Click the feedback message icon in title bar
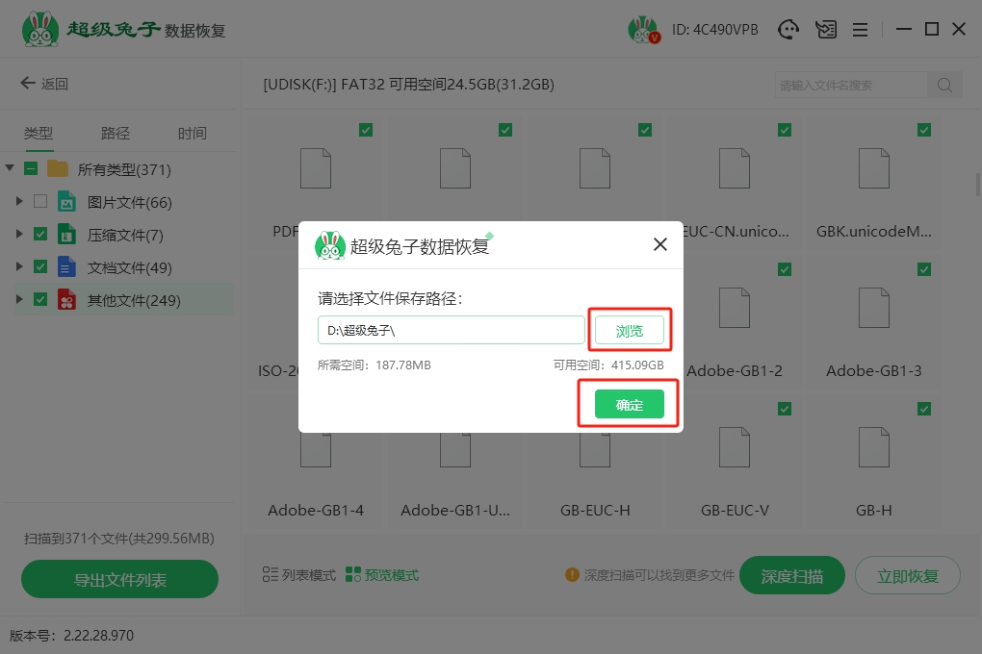 (825, 30)
